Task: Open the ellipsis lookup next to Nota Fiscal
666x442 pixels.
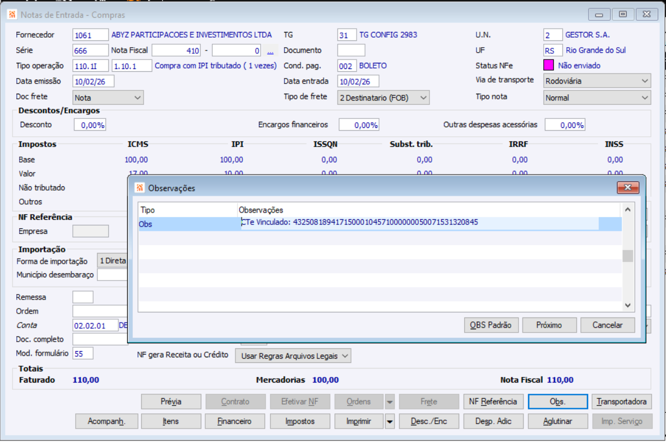Action: (270, 50)
